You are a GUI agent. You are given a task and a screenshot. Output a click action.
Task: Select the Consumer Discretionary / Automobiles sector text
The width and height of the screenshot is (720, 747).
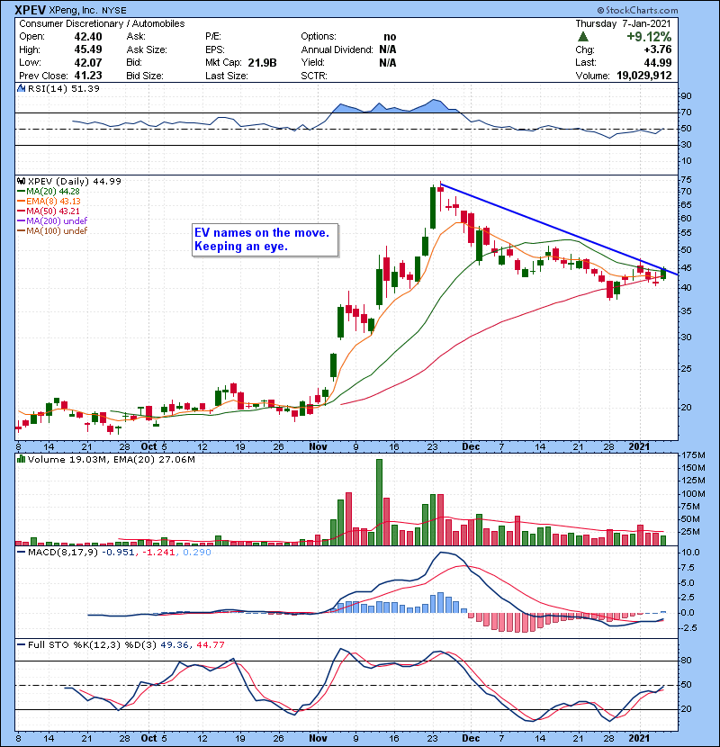[x=102, y=23]
